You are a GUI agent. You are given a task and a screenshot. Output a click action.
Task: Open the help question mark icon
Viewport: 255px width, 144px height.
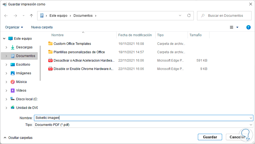(248, 27)
